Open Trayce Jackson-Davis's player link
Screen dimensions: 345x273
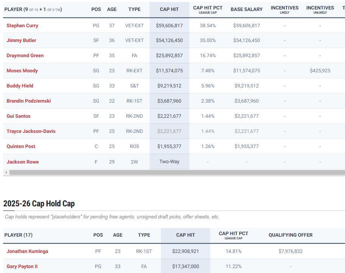31,131
